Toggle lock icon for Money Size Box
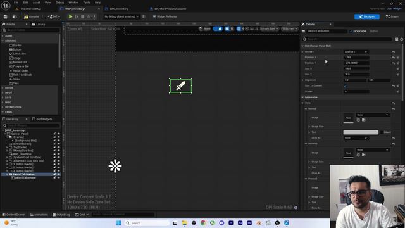This screenshot has height=228, width=405. pyautogui.click(x=55, y=151)
